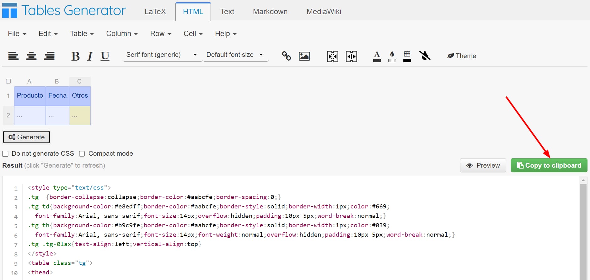This screenshot has height=280, width=590.
Task: Click the align left icon
Action: point(13,56)
